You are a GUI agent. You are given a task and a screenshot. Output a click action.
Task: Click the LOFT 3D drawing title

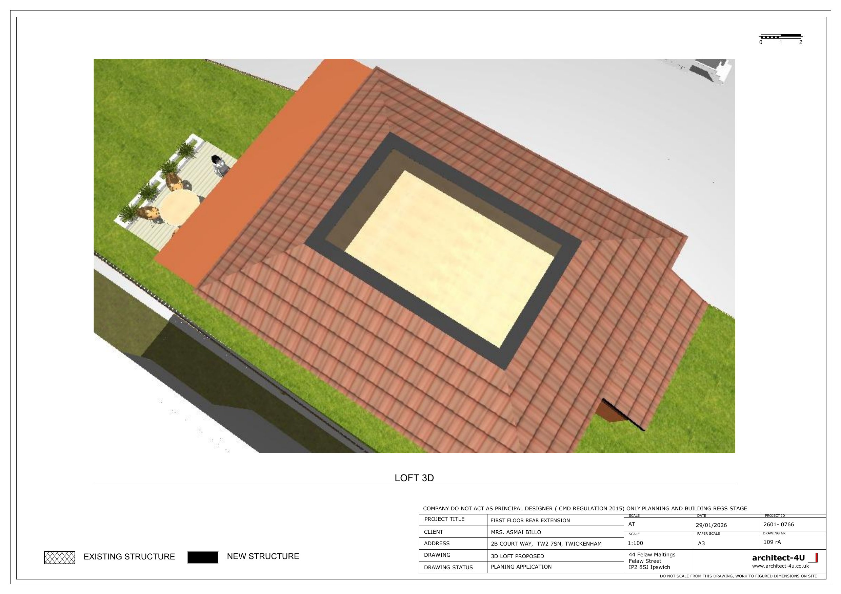tap(414, 478)
